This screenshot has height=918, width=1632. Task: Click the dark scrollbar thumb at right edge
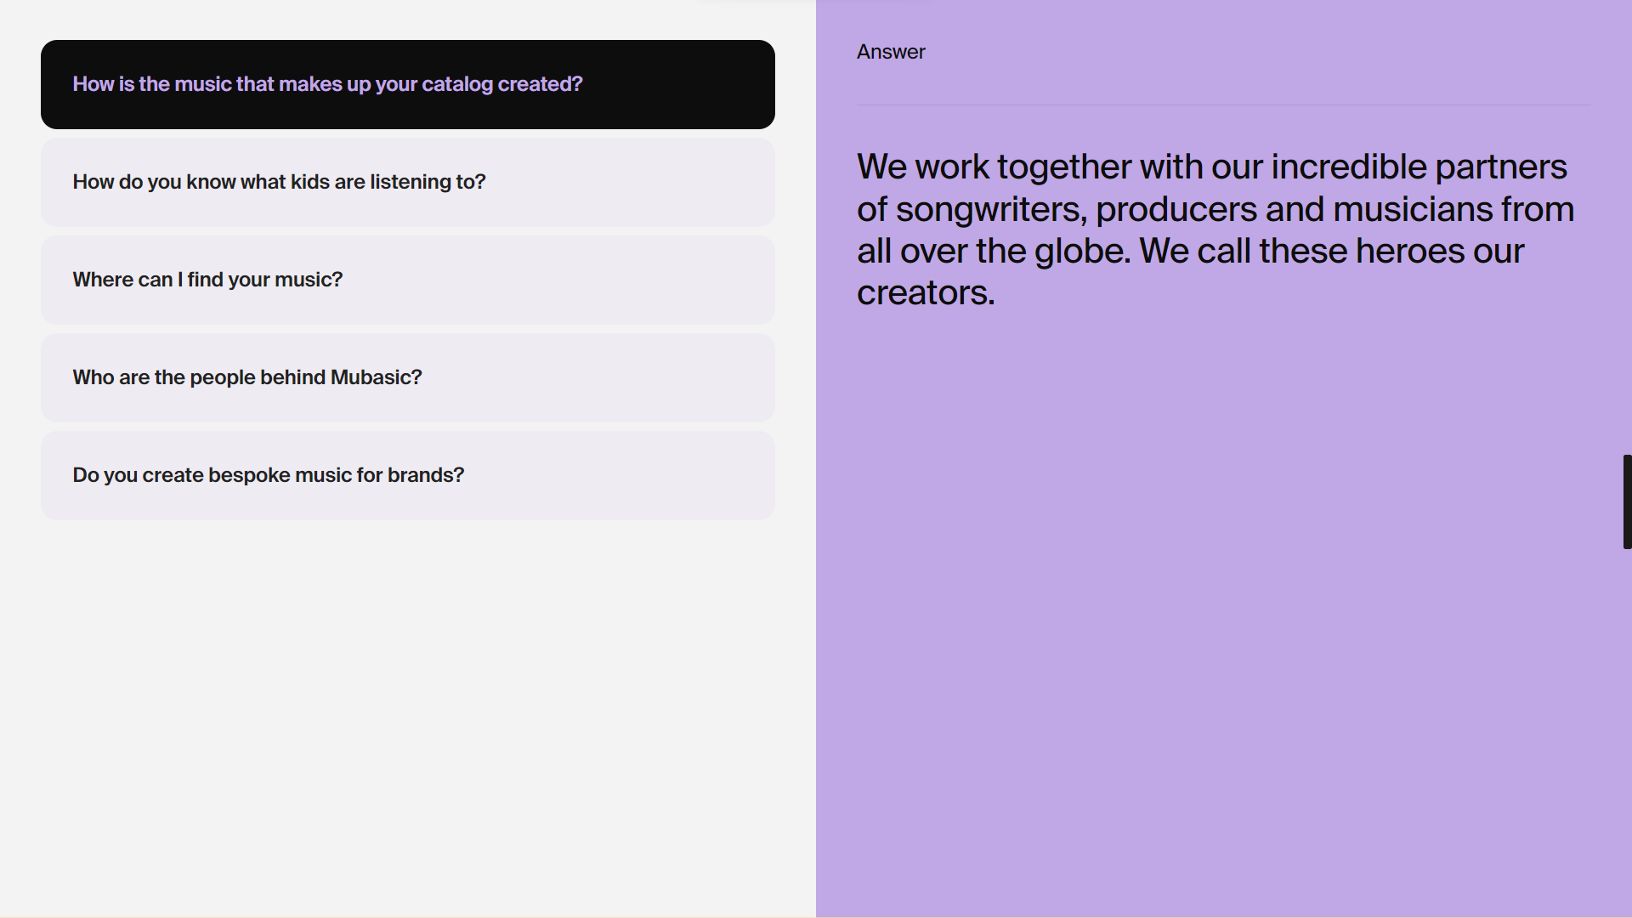coord(1627,501)
